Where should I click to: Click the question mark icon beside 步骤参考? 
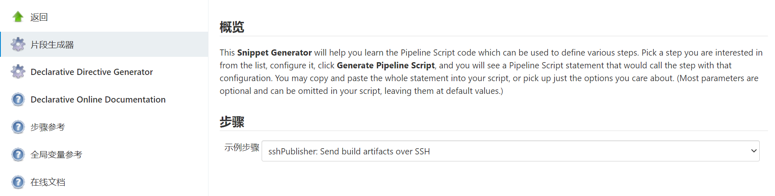[18, 127]
